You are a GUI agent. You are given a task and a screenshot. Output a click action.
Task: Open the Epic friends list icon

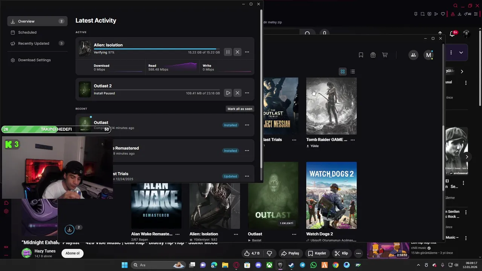click(x=413, y=55)
